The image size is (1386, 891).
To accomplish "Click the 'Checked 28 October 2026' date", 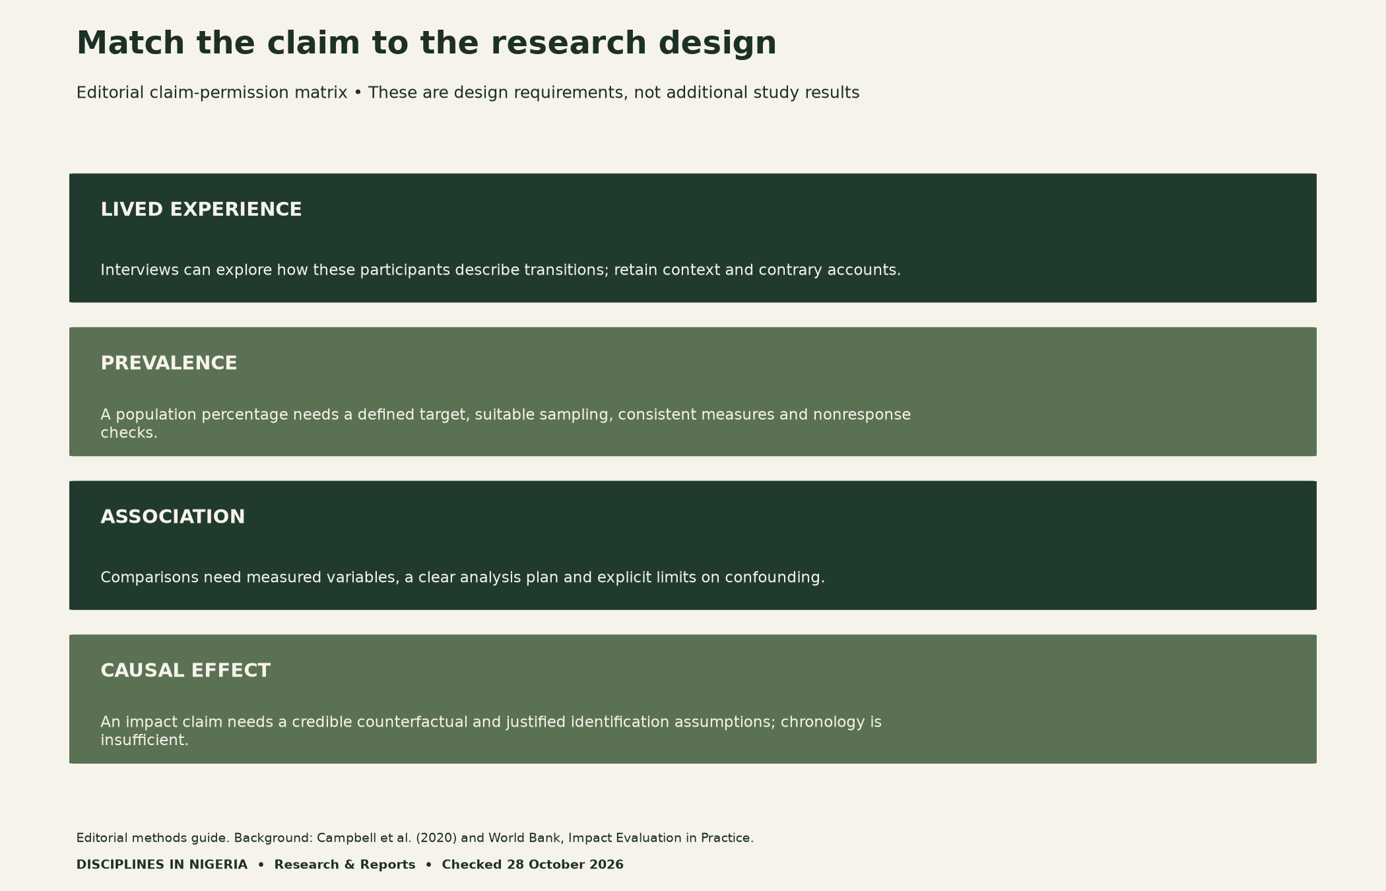I will click(x=533, y=865).
